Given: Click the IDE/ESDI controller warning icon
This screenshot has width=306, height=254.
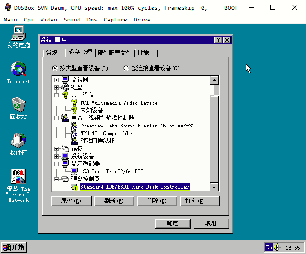Looking at the screenshot, I should [74, 187].
